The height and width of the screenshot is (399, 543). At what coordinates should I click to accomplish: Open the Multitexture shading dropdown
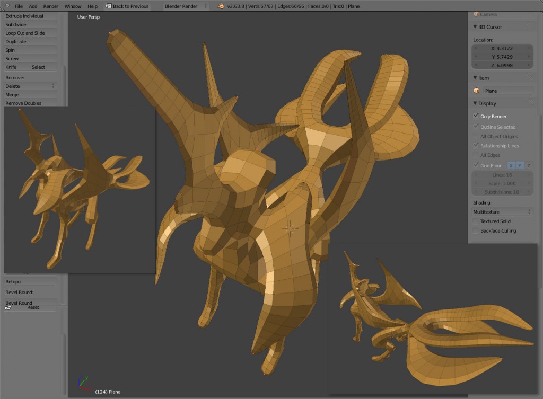coord(501,211)
